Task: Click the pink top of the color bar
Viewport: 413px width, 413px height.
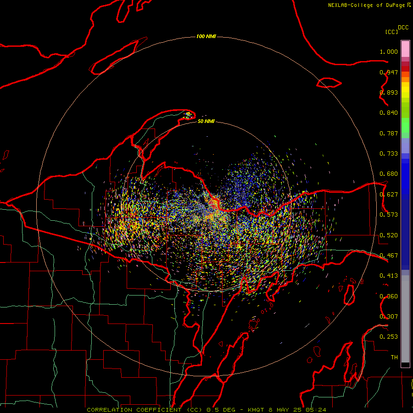Action: [405, 49]
